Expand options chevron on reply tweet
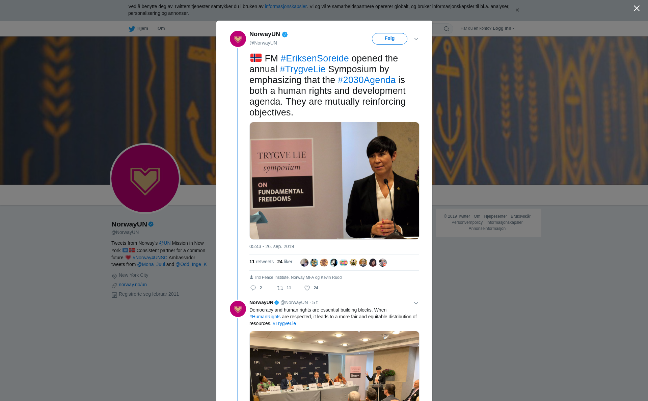648x401 pixels. pos(416,303)
